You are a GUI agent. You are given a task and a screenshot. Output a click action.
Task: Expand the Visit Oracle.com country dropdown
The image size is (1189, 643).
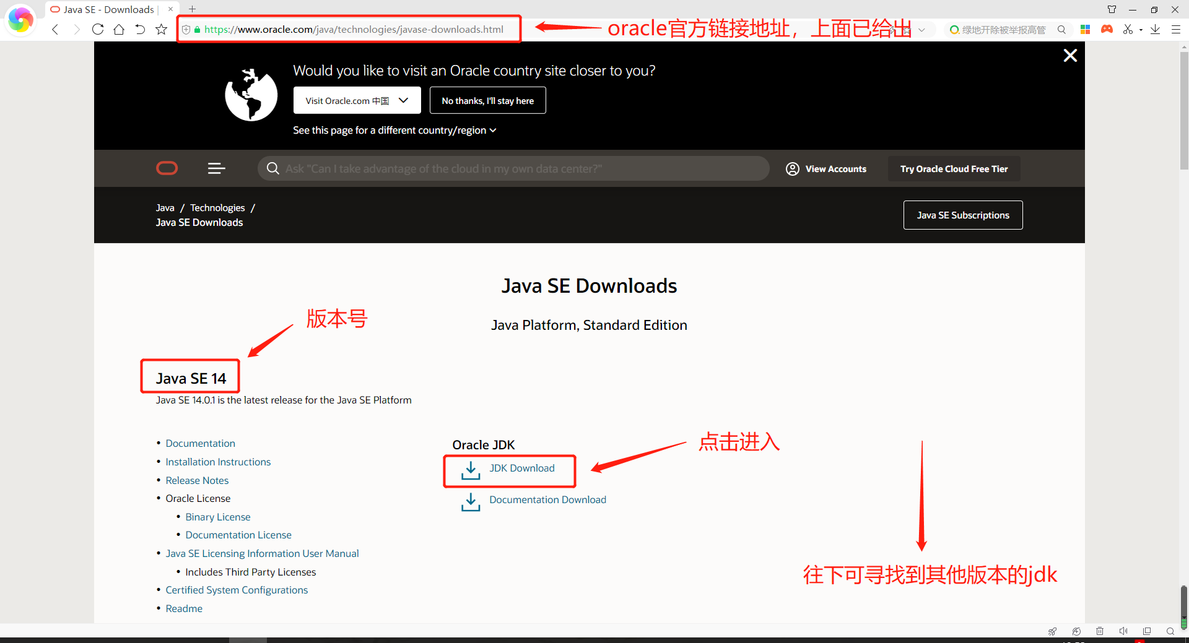point(403,100)
